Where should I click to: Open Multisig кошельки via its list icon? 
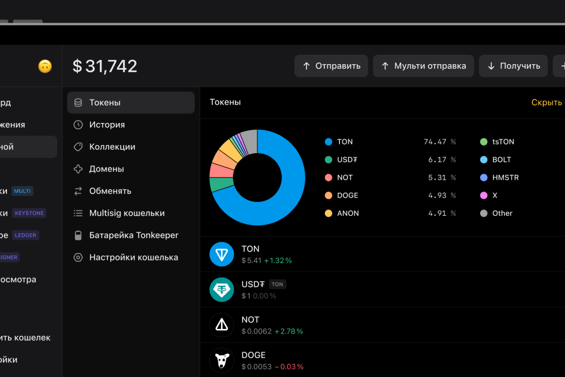tap(78, 213)
